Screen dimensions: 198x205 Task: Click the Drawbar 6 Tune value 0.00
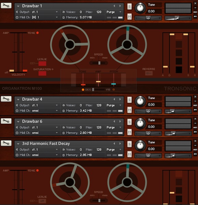click(151, 127)
